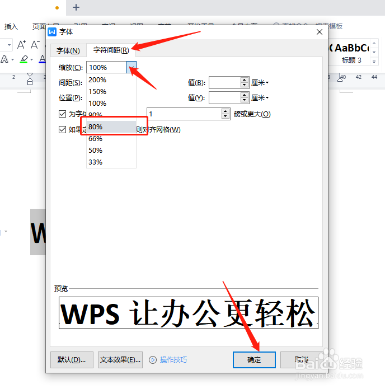Open the font size combo dropdown arrow
The image size is (385, 389).
(9, 45)
